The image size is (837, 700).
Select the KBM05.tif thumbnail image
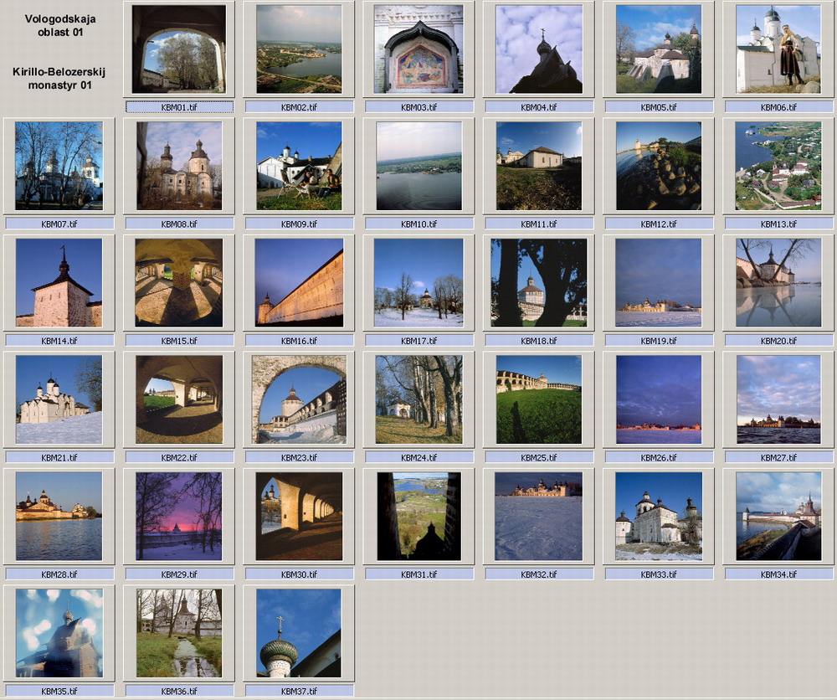[659, 49]
